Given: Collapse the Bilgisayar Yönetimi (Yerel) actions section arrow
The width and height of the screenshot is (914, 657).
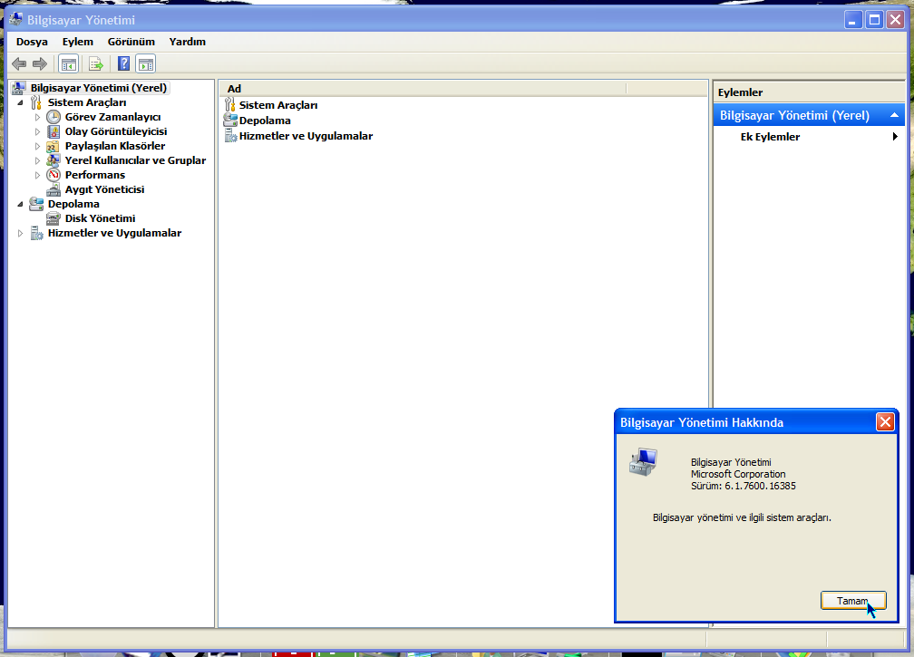Looking at the screenshot, I should pos(894,115).
